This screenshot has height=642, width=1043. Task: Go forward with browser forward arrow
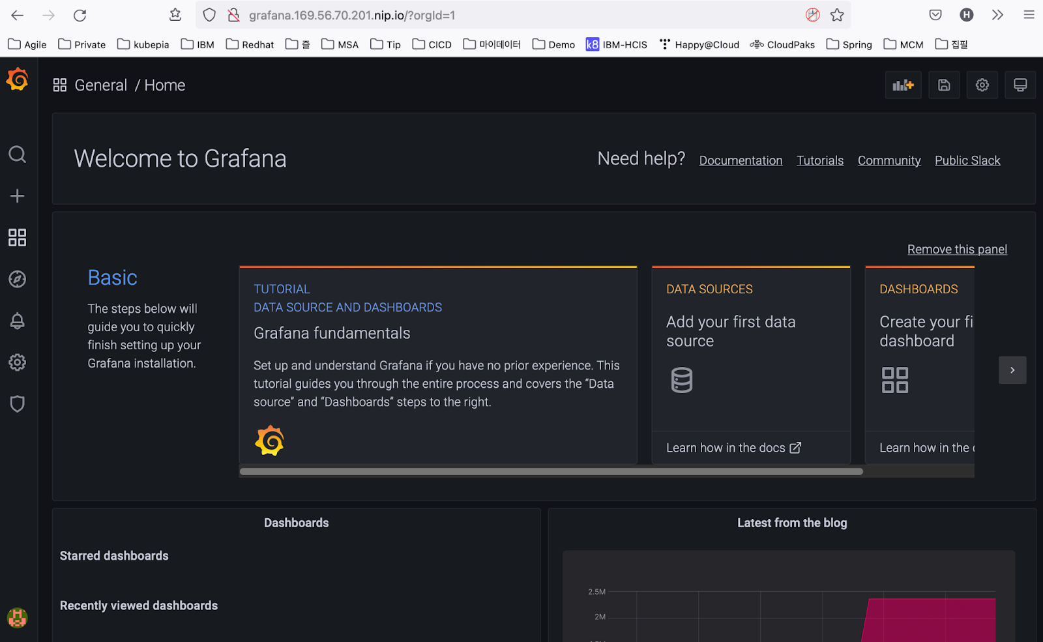[49, 15]
